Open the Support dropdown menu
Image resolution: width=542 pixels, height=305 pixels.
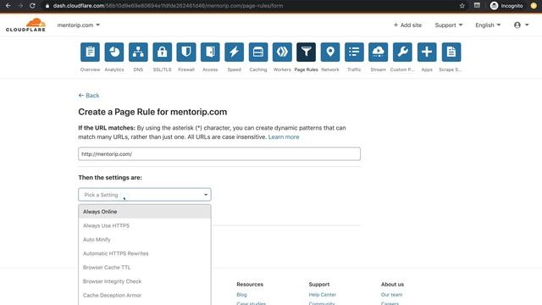point(449,25)
